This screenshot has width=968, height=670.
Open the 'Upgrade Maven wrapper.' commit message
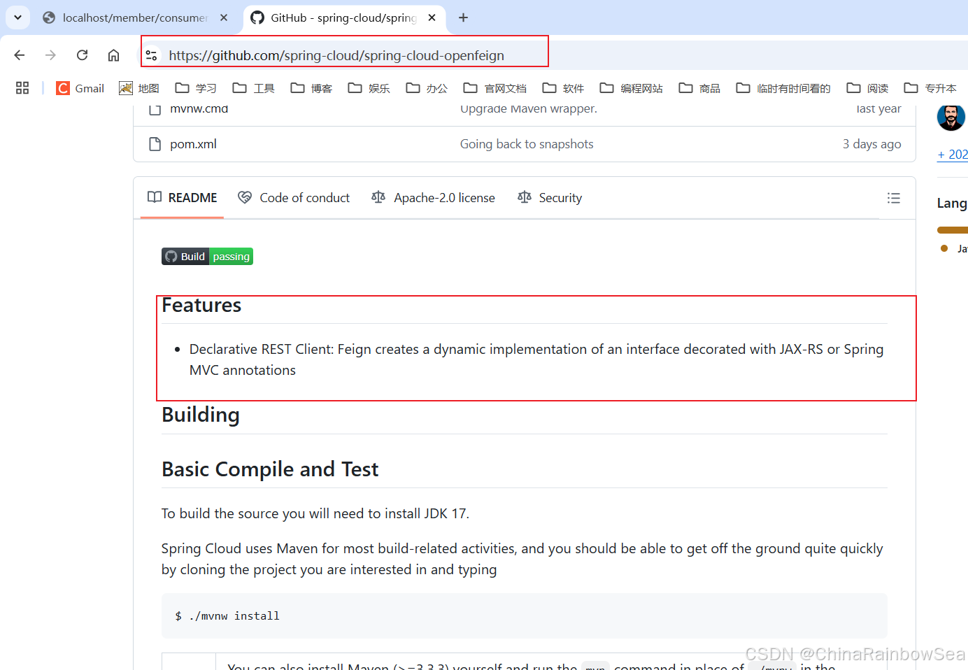(x=529, y=108)
